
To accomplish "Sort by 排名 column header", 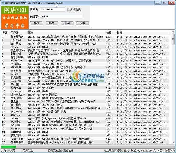I will coord(5,33).
